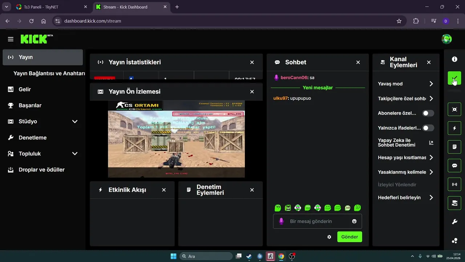This screenshot has height=262, width=465.
Task: Open browser extensions puzzle icon
Action: tap(416, 21)
